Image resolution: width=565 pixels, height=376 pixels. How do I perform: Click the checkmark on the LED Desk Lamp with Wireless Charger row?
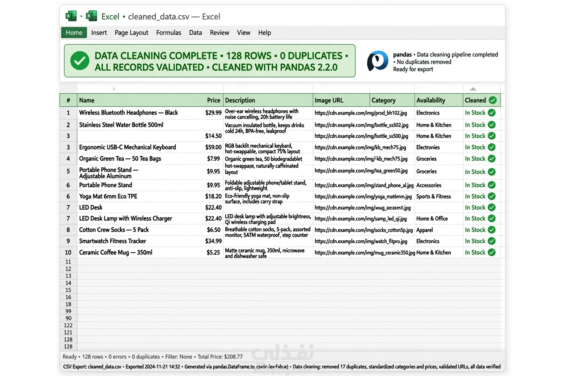point(492,219)
